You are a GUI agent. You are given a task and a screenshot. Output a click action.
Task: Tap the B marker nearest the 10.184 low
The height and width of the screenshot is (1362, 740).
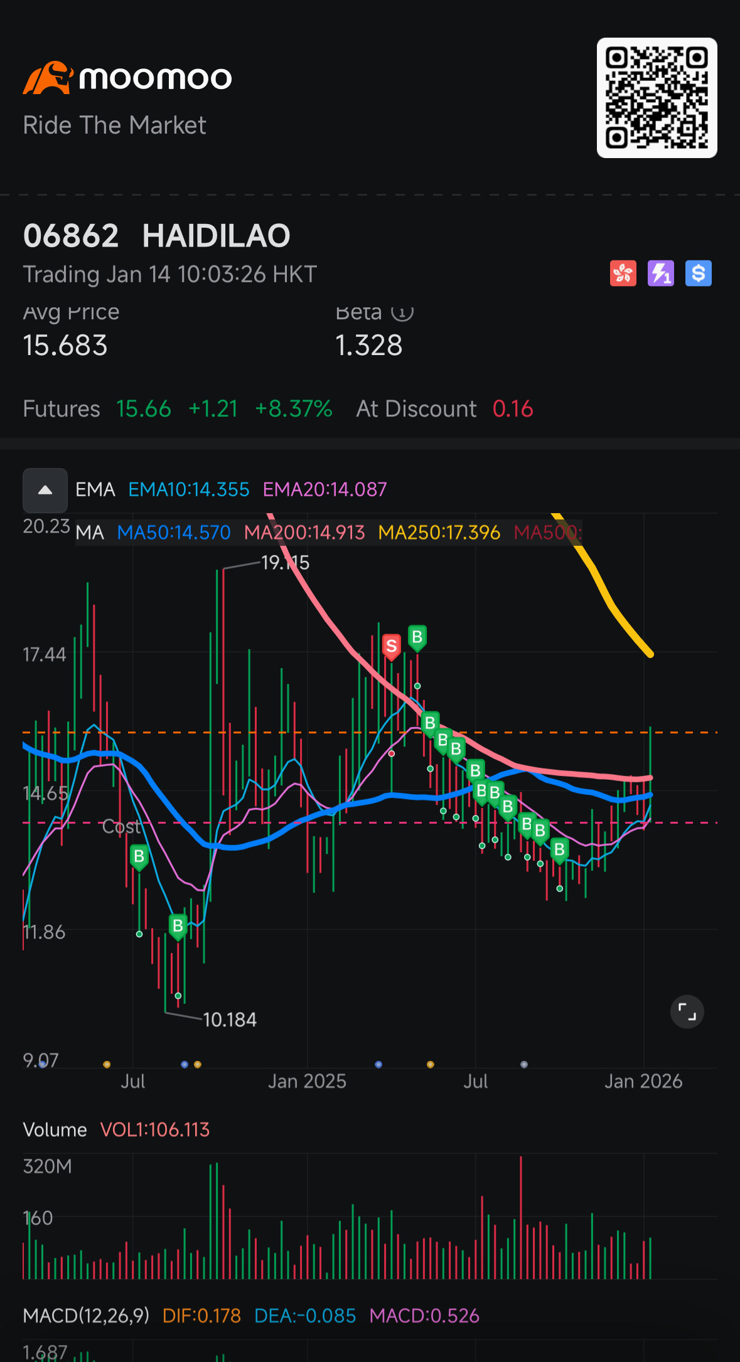coord(178,925)
